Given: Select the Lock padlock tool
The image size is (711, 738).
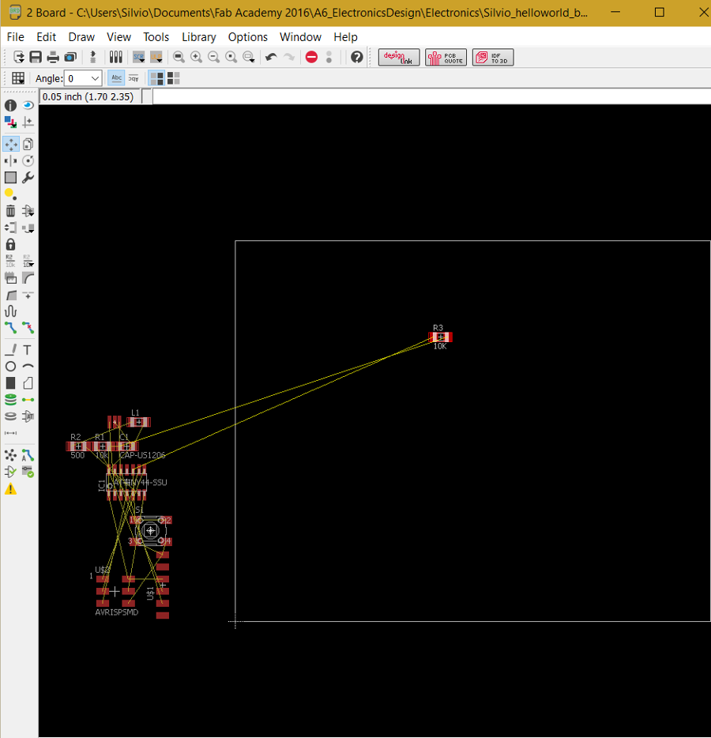Looking at the screenshot, I should point(10,245).
